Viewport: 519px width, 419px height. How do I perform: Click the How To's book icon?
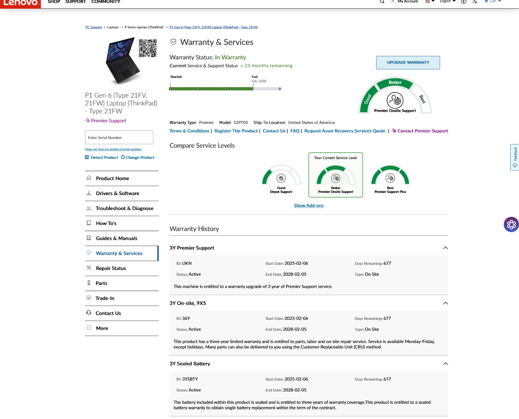(x=89, y=223)
